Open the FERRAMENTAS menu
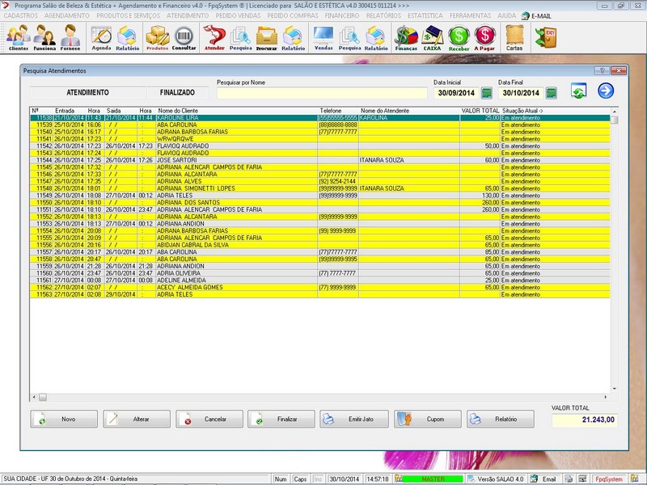Viewport: 647px width, 485px height. [470, 15]
